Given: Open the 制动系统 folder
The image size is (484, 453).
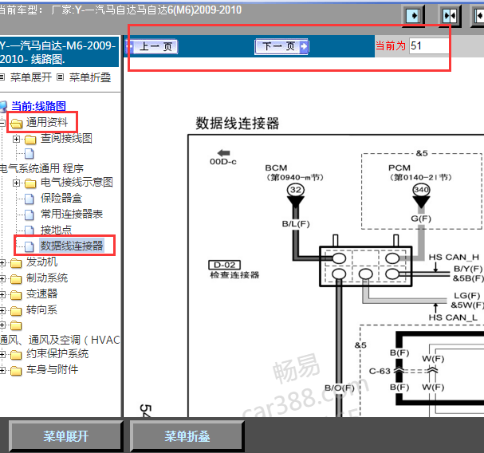Looking at the screenshot, I should 47,278.
